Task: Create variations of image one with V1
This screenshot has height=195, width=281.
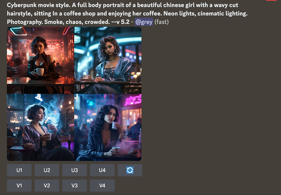Action: click(19, 186)
